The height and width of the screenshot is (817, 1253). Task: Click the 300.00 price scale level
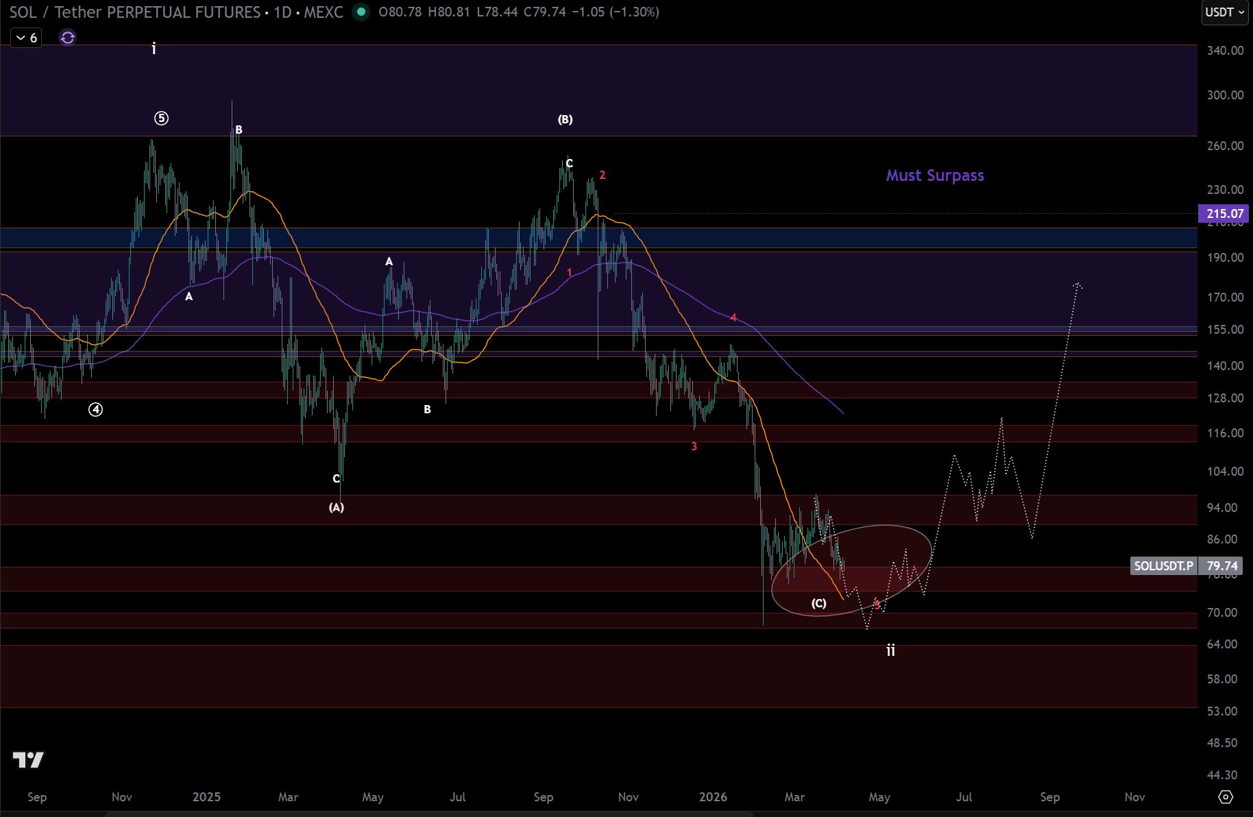1225,95
